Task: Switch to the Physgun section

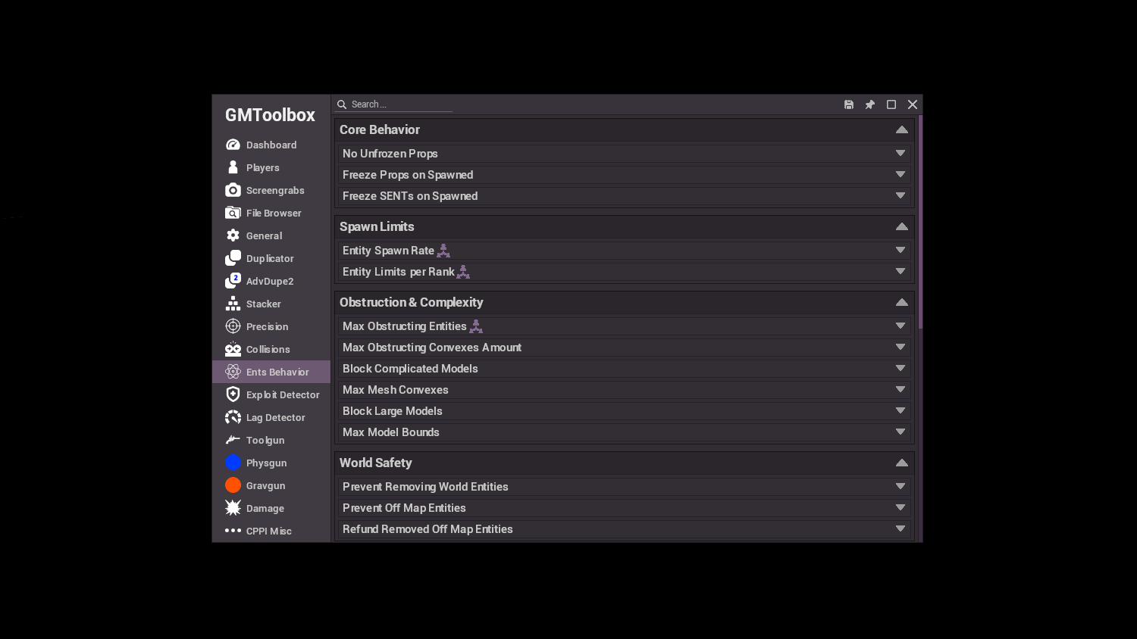Action: 271,463
